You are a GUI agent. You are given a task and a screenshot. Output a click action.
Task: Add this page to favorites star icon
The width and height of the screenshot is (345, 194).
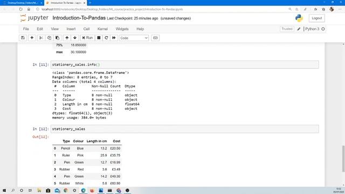point(296,9)
